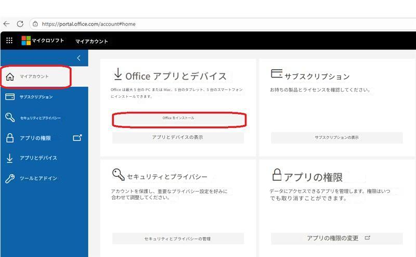Click the セキュリティとプライバシー tile heading

(x=167, y=177)
